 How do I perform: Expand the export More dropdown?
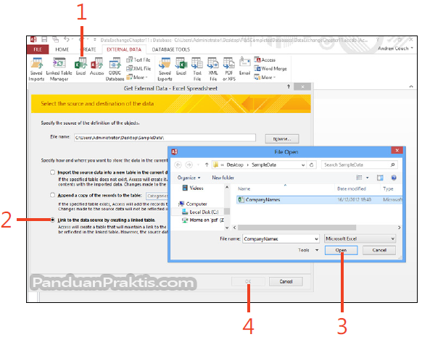(265, 78)
